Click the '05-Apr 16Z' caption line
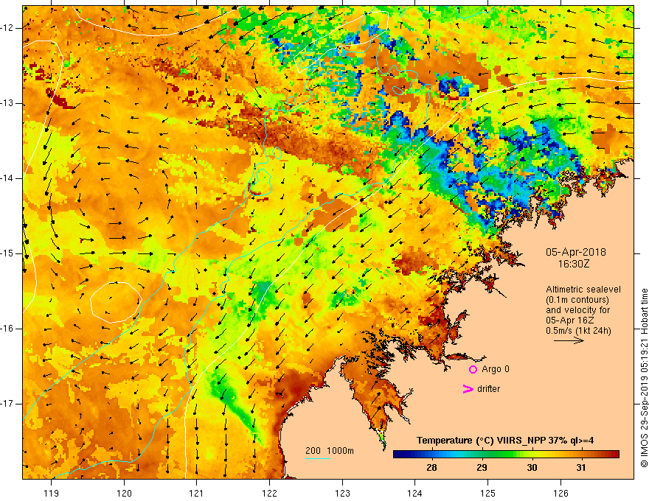 pos(570,320)
